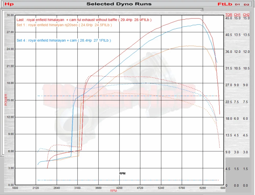Select the D2 indicator at top right

coord(246,5)
